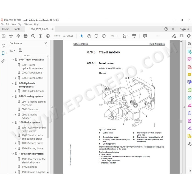Open the Protect shield tool
This screenshot has height=192, width=192.
[x=190, y=113]
